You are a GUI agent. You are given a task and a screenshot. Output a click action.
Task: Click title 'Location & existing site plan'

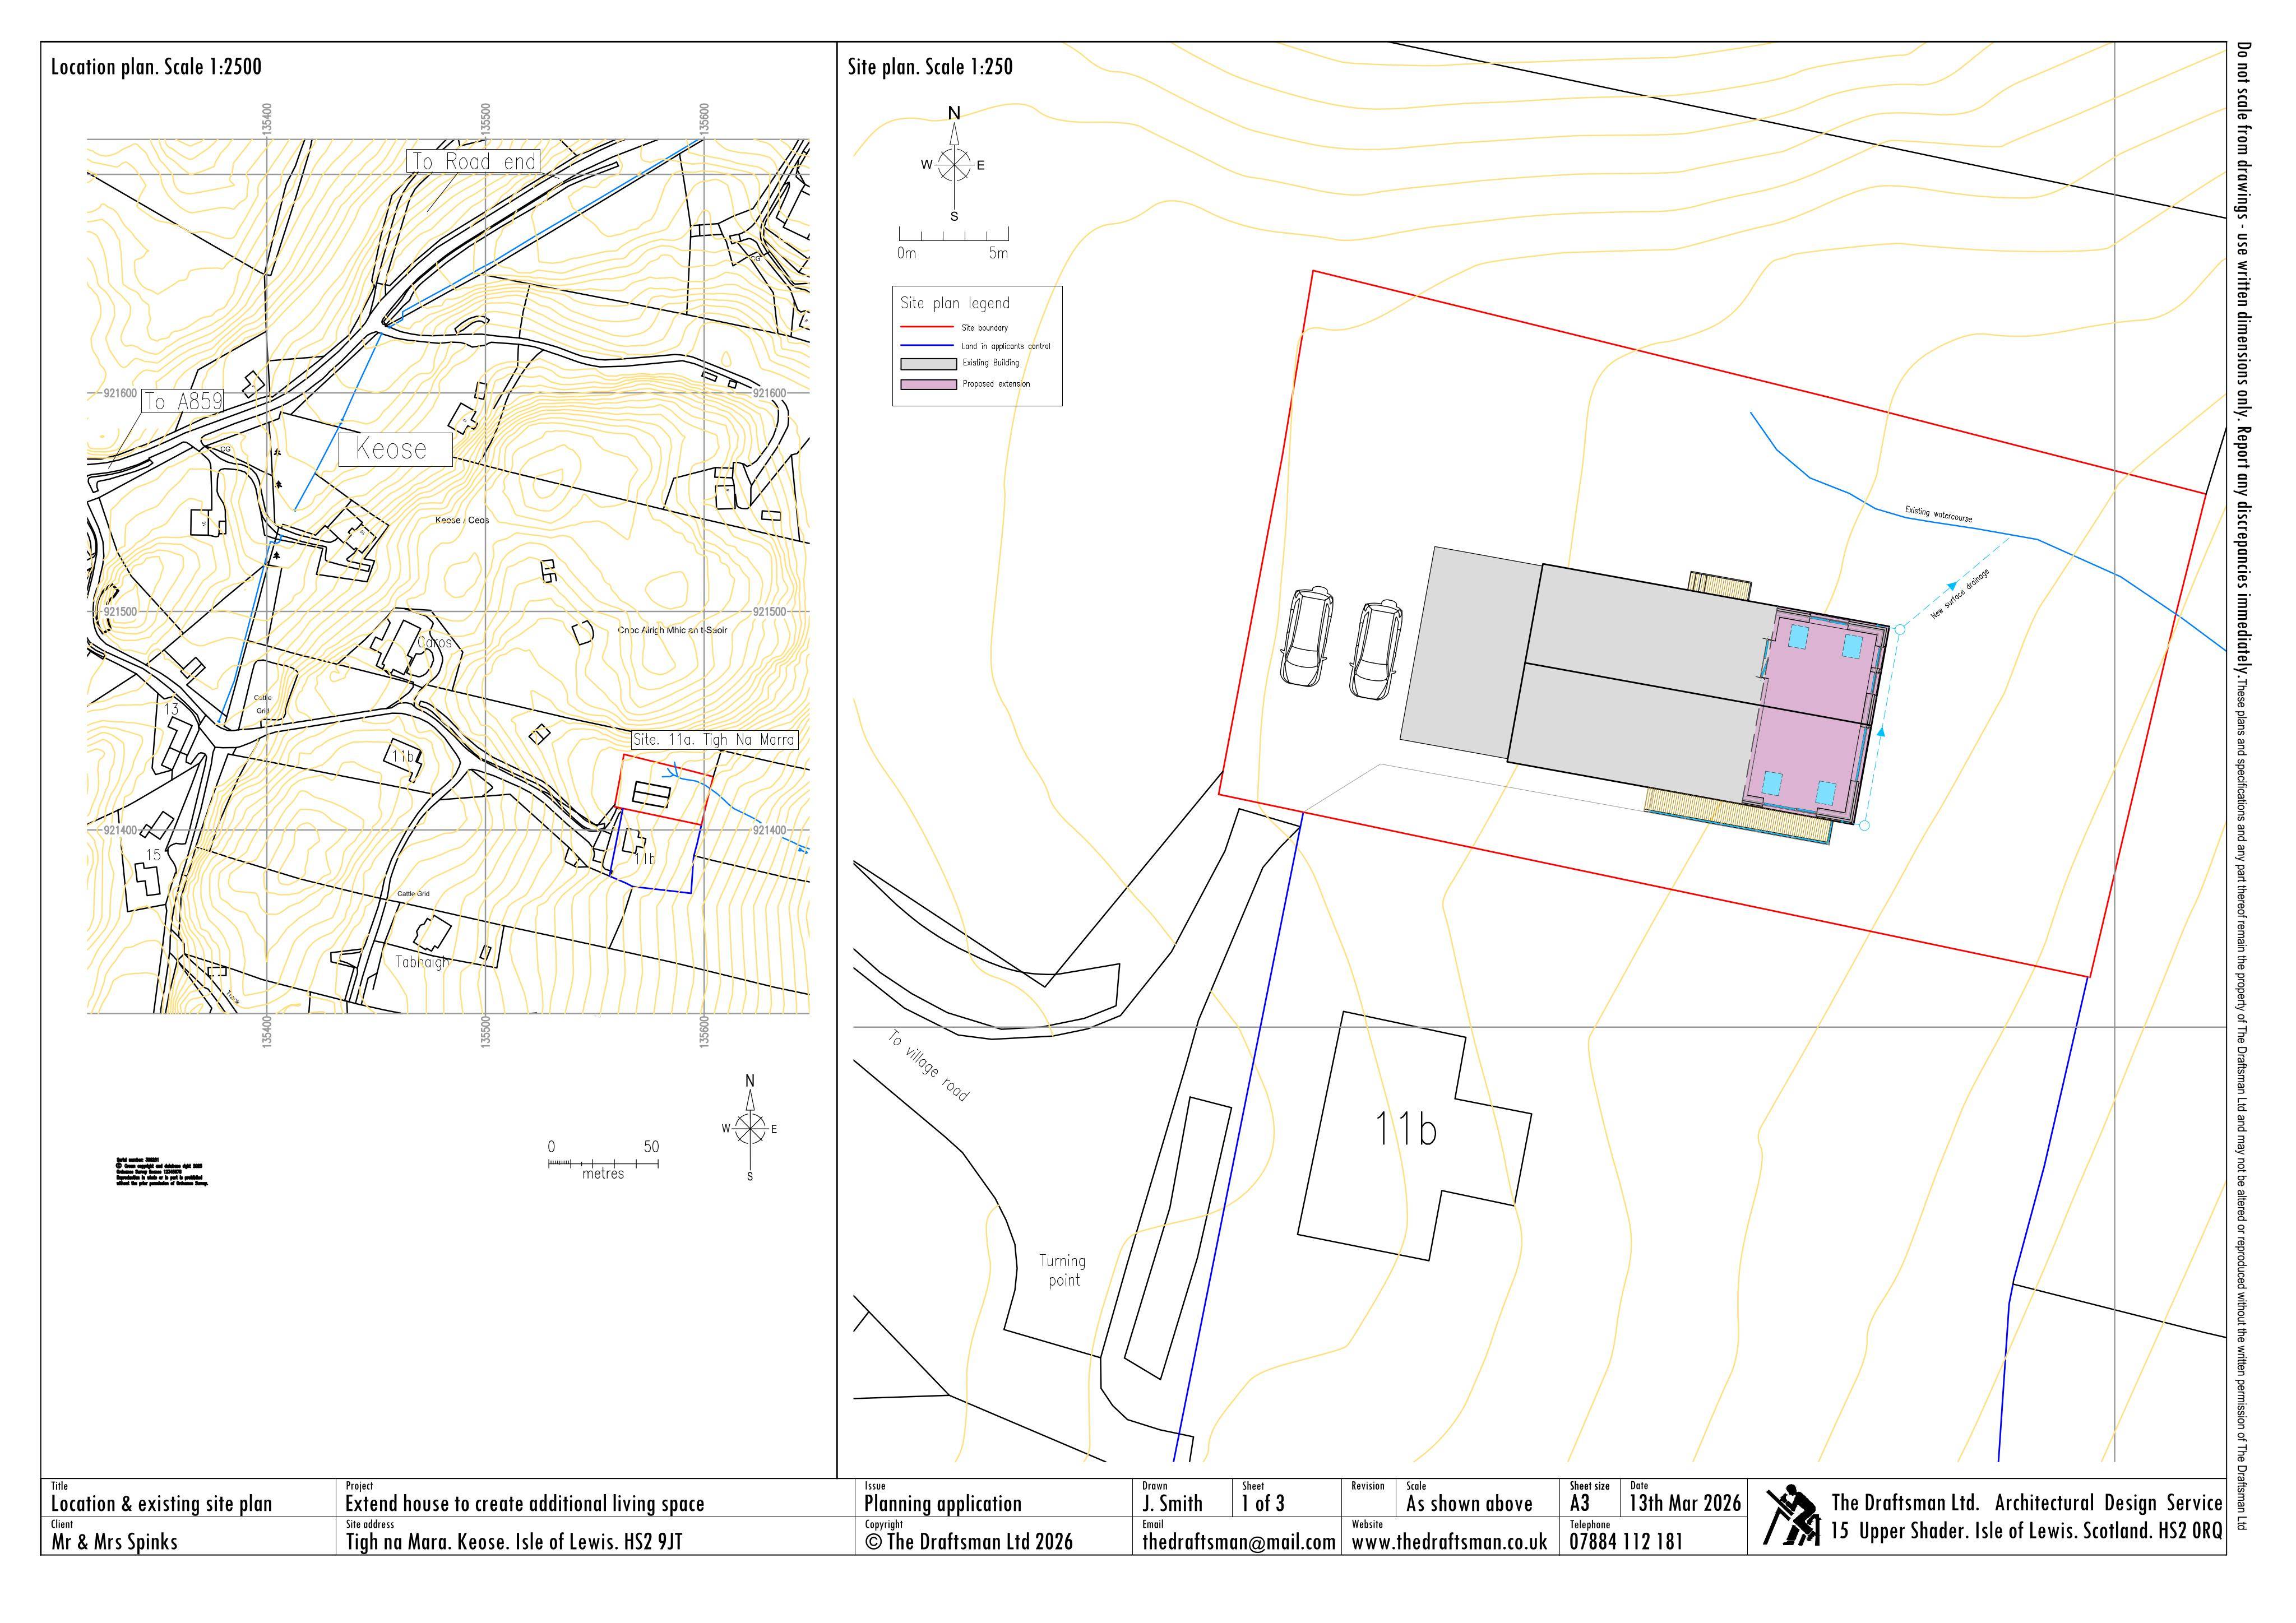(161, 1504)
